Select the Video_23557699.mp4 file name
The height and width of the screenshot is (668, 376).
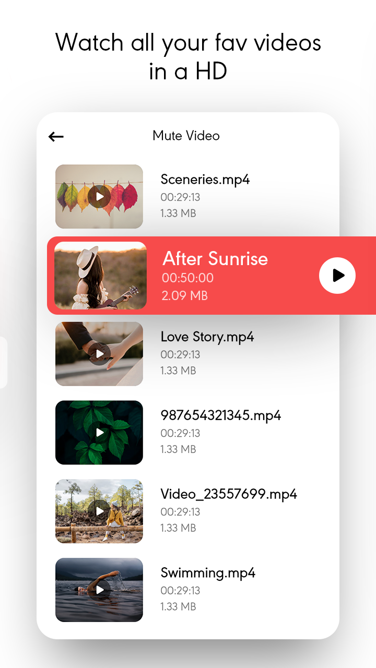pos(229,494)
